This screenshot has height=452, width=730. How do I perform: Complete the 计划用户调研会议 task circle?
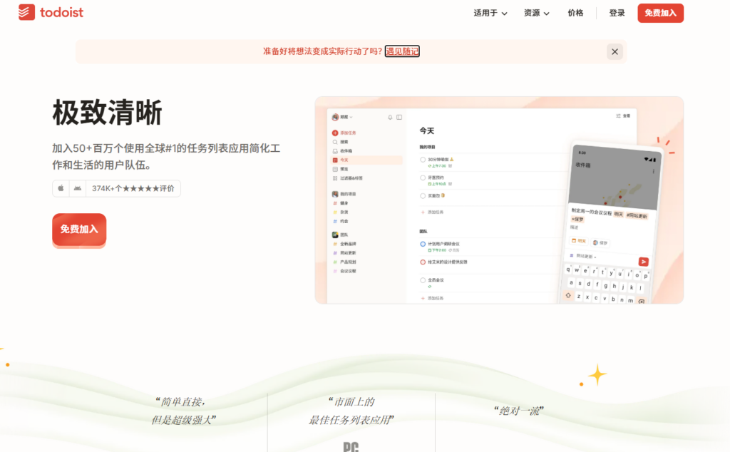(x=422, y=244)
